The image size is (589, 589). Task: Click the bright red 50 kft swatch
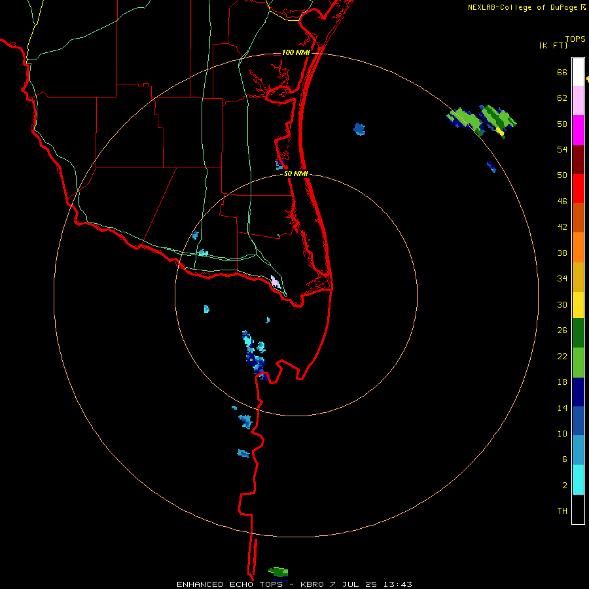pyautogui.click(x=578, y=188)
